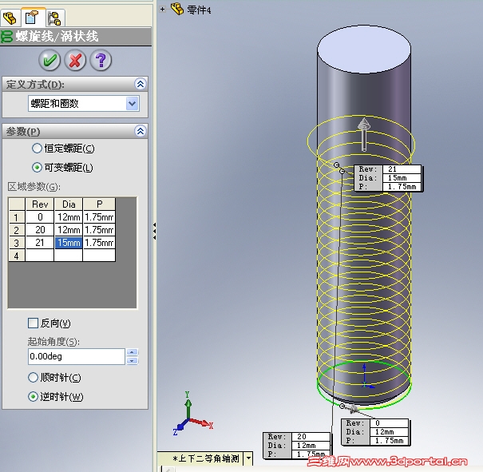
Task: Click the P column header
Action: point(99,204)
